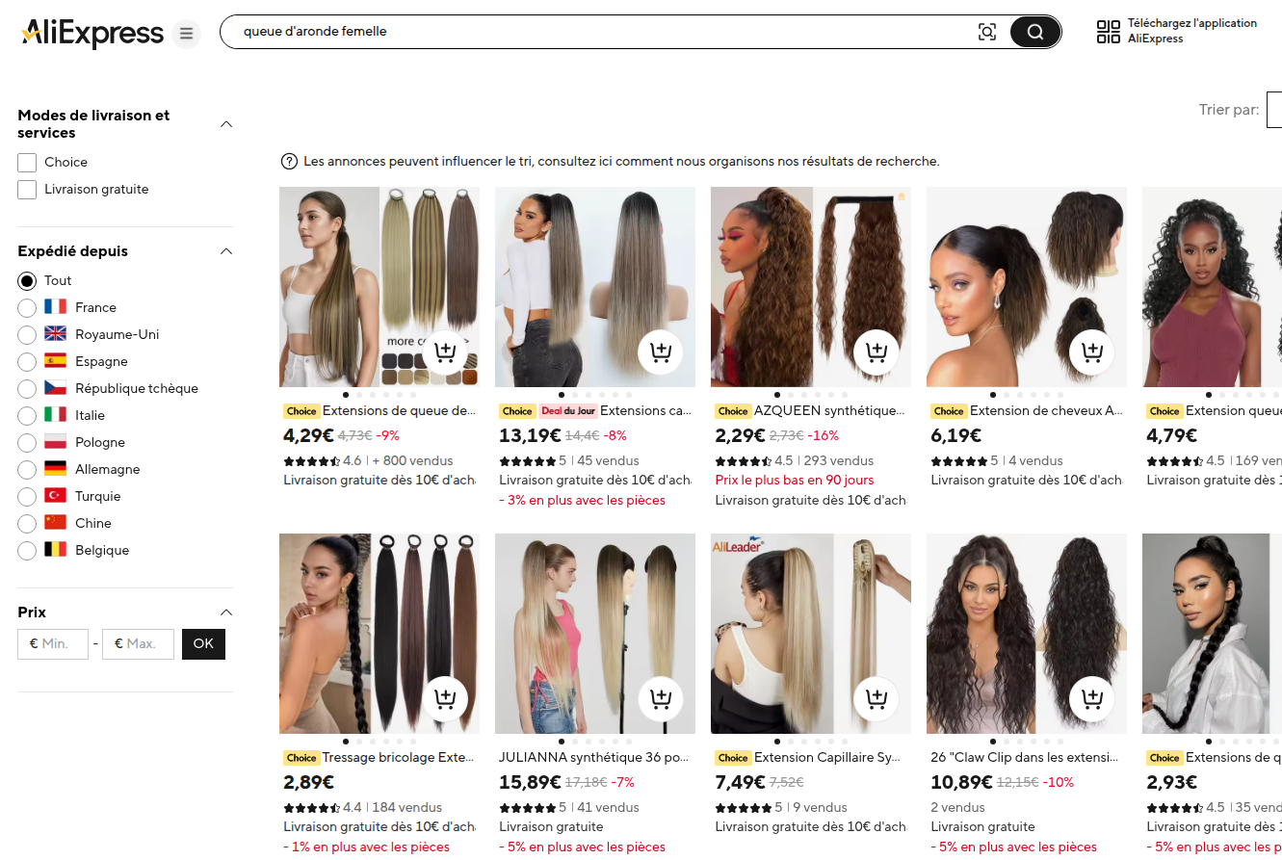Add the 4,29€ ponytail extension to cart
The height and width of the screenshot is (860, 1282).
444,352
